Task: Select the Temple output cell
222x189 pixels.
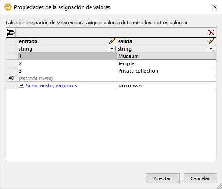Action: click(x=167, y=63)
